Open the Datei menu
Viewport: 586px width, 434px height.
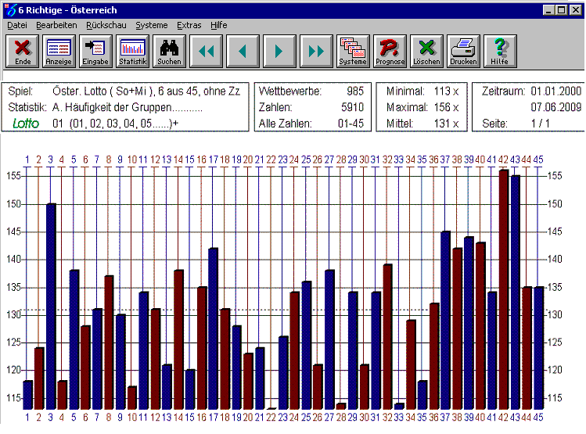tap(17, 25)
